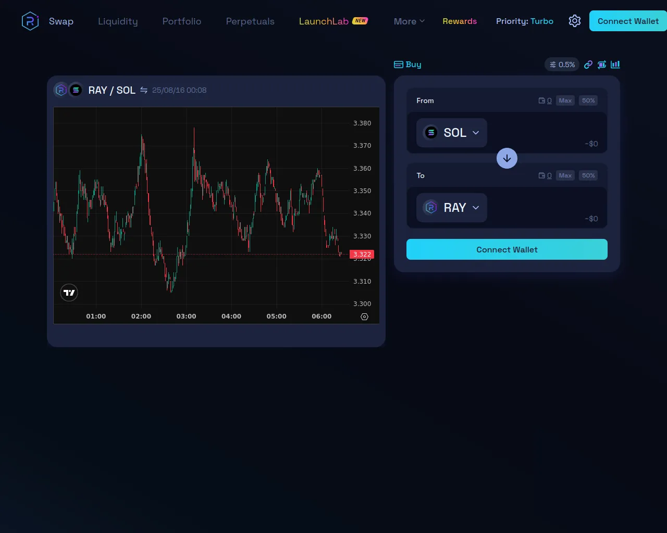
Task: Click the 3.322 current price label
Action: (x=362, y=255)
